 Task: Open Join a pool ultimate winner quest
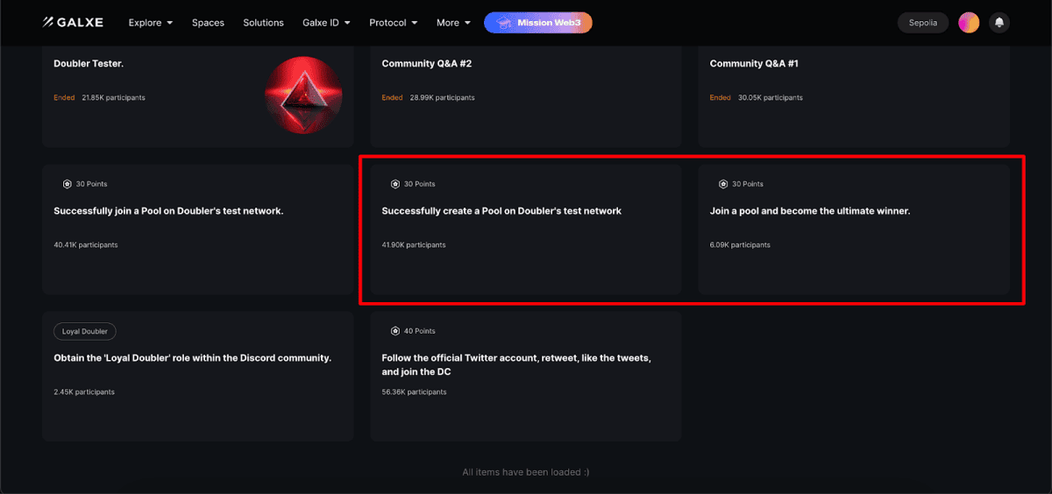point(854,229)
